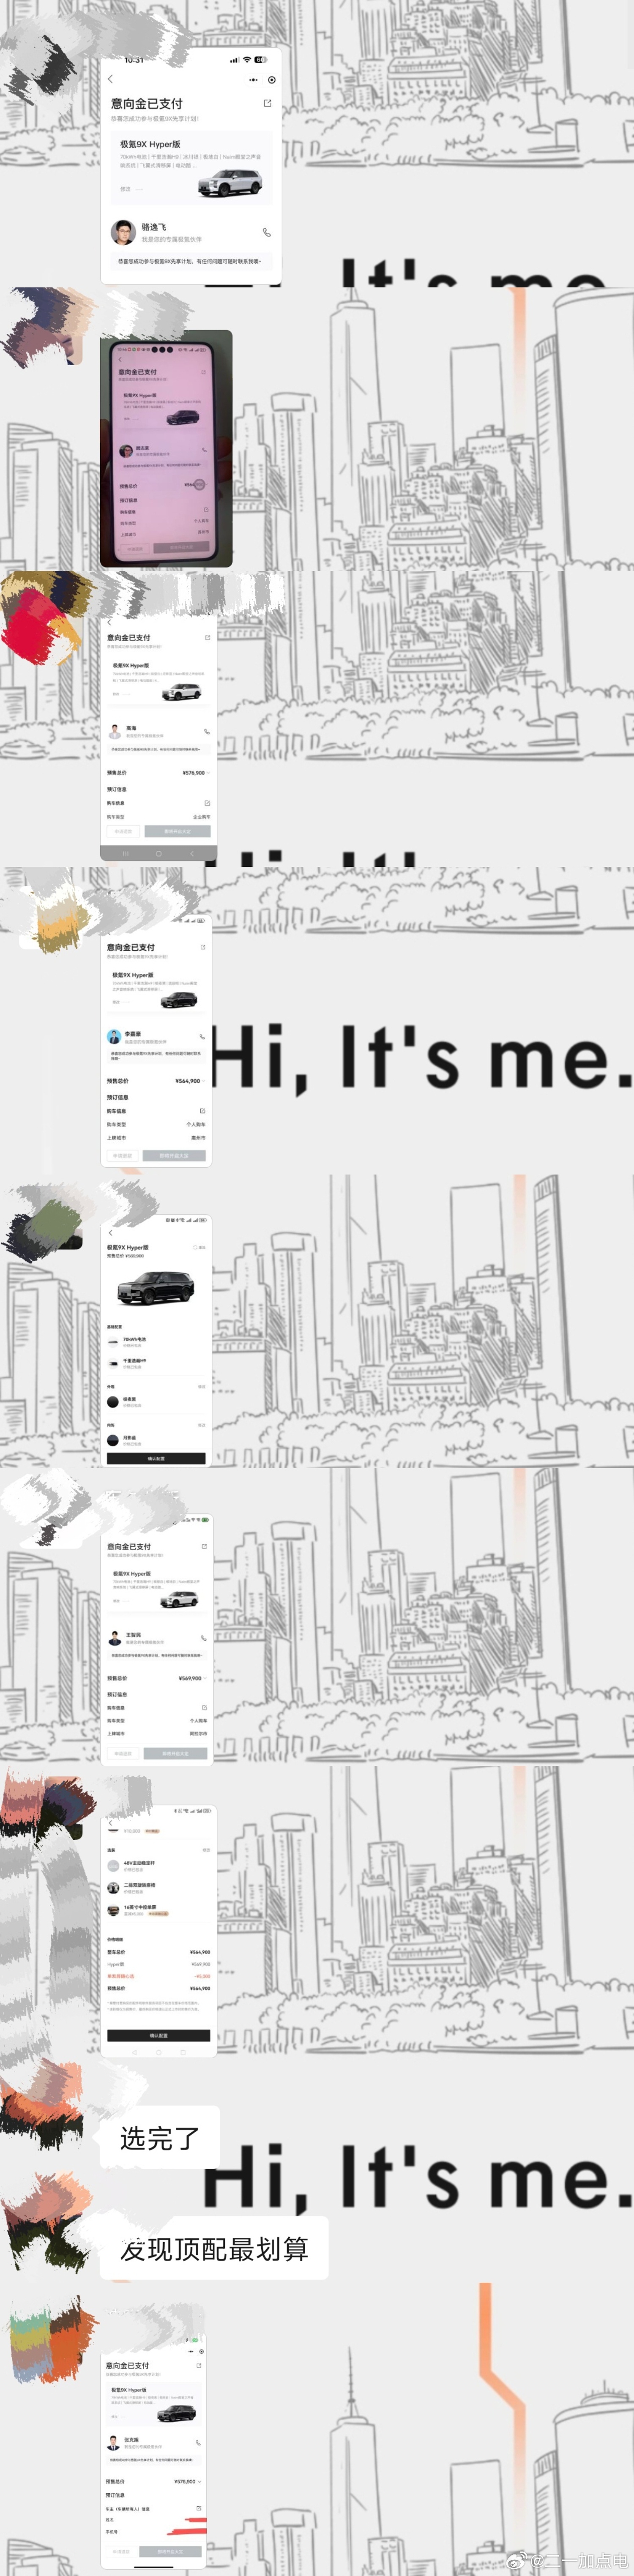This screenshot has width=634, height=2576.
Task: Click share icon in 李嘉豪 screenshot
Action: click(x=203, y=947)
